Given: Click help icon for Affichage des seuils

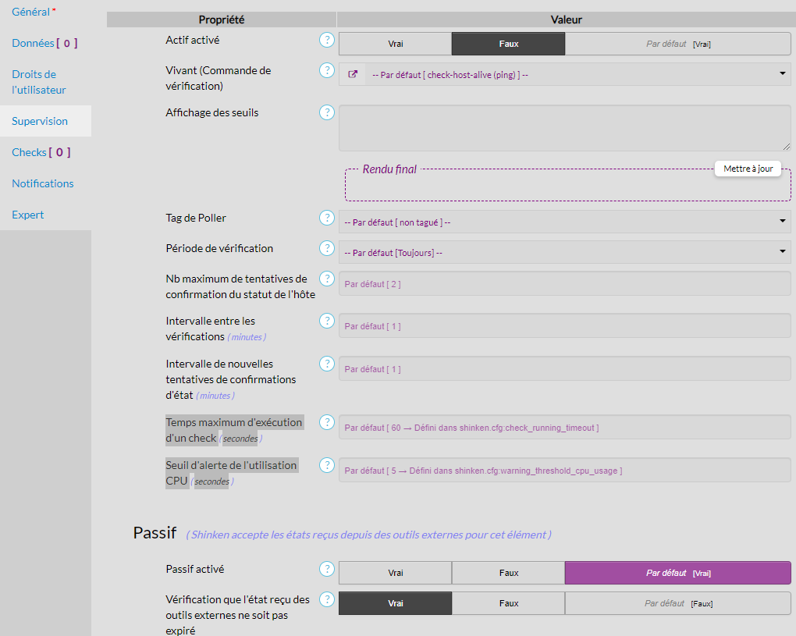Looking at the screenshot, I should (327, 112).
